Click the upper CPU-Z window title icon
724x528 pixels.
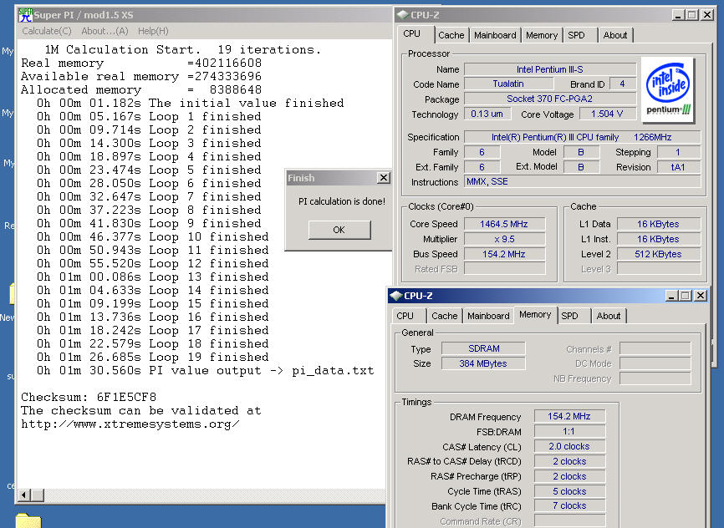coord(402,15)
